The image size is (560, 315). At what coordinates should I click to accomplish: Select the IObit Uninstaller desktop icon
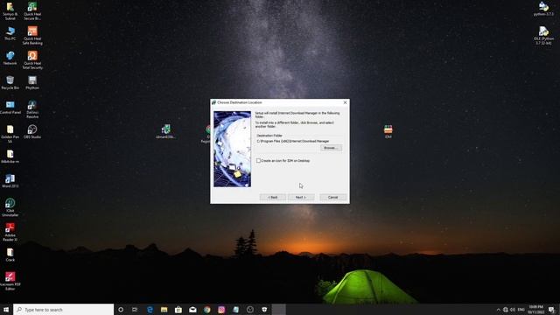pyautogui.click(x=10, y=207)
